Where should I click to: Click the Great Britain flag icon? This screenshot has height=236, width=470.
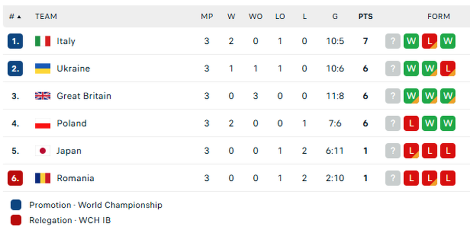pos(42,96)
